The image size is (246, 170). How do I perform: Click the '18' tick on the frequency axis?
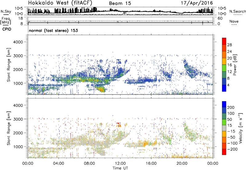[x=21, y=18]
